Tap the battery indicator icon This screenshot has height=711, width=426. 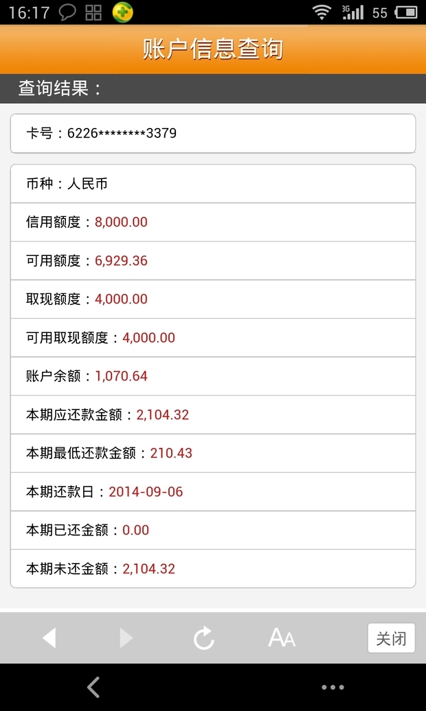[406, 12]
